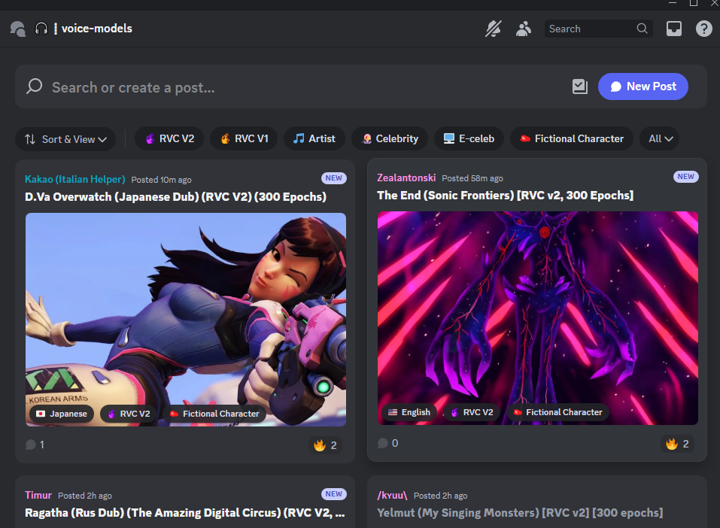Screen dimensions: 720x528
Task: Click the RVC V2 tag on the D.Va post
Action: click(128, 414)
